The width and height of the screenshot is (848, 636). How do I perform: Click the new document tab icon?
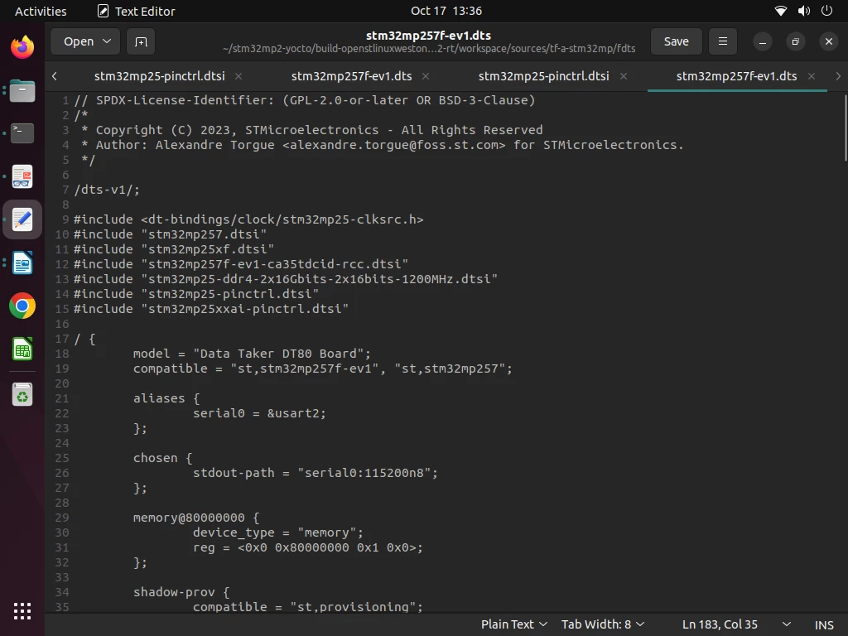(141, 41)
